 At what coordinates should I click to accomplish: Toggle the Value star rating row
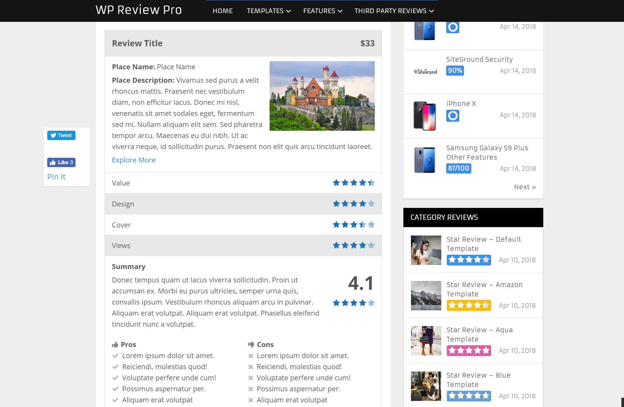click(x=243, y=183)
